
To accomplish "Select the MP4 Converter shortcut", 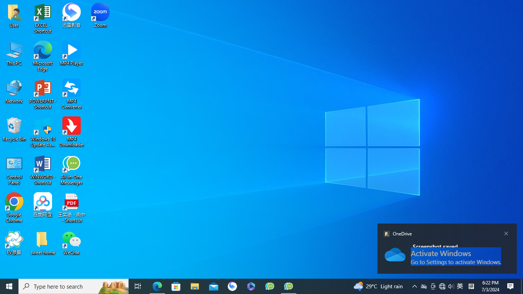I will (x=72, y=93).
